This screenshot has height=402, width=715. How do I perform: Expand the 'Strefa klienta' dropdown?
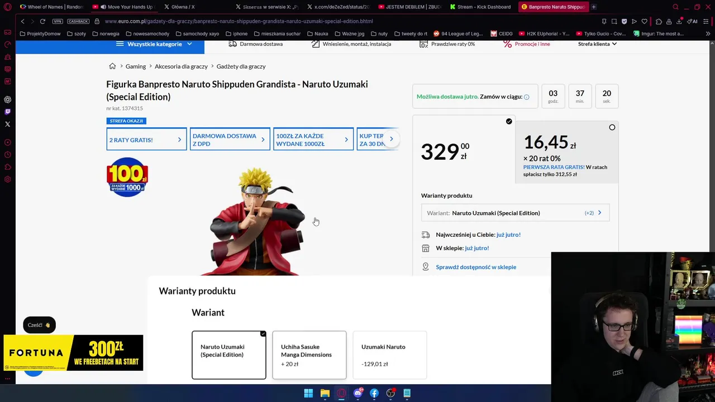point(597,44)
